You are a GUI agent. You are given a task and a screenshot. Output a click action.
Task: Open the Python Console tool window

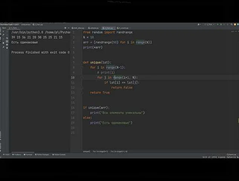click(59, 155)
